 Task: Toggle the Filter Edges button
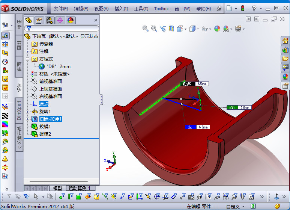(x=71, y=196)
